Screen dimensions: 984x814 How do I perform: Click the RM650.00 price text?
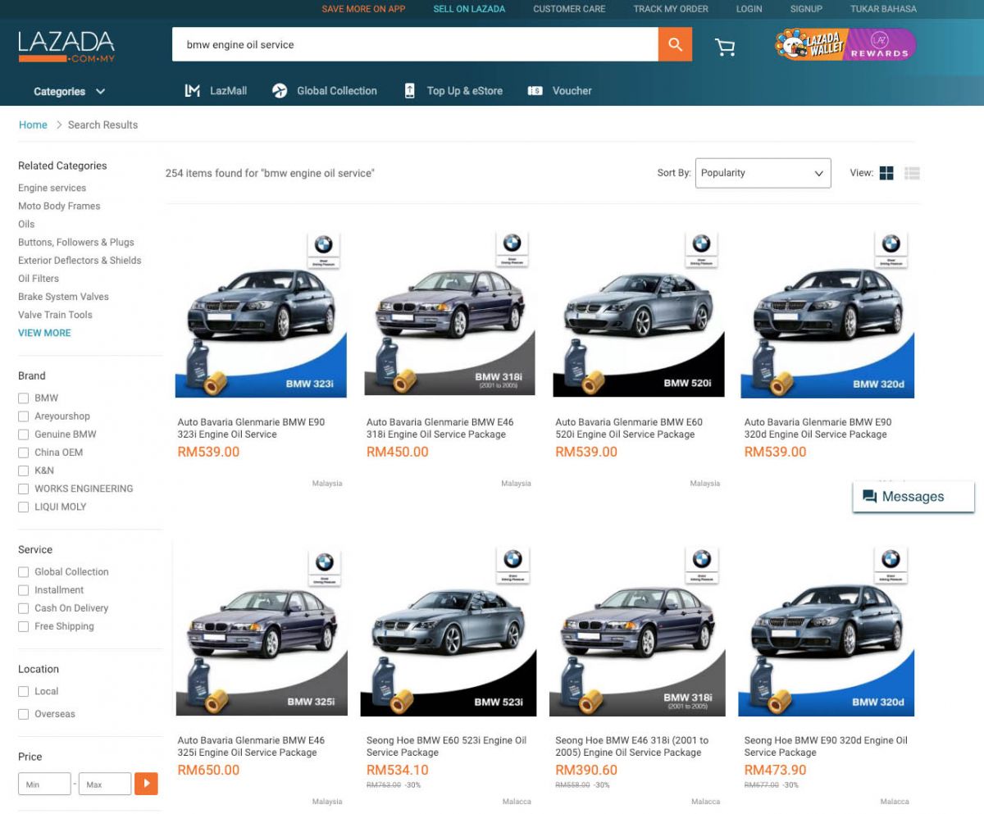pyautogui.click(x=208, y=770)
